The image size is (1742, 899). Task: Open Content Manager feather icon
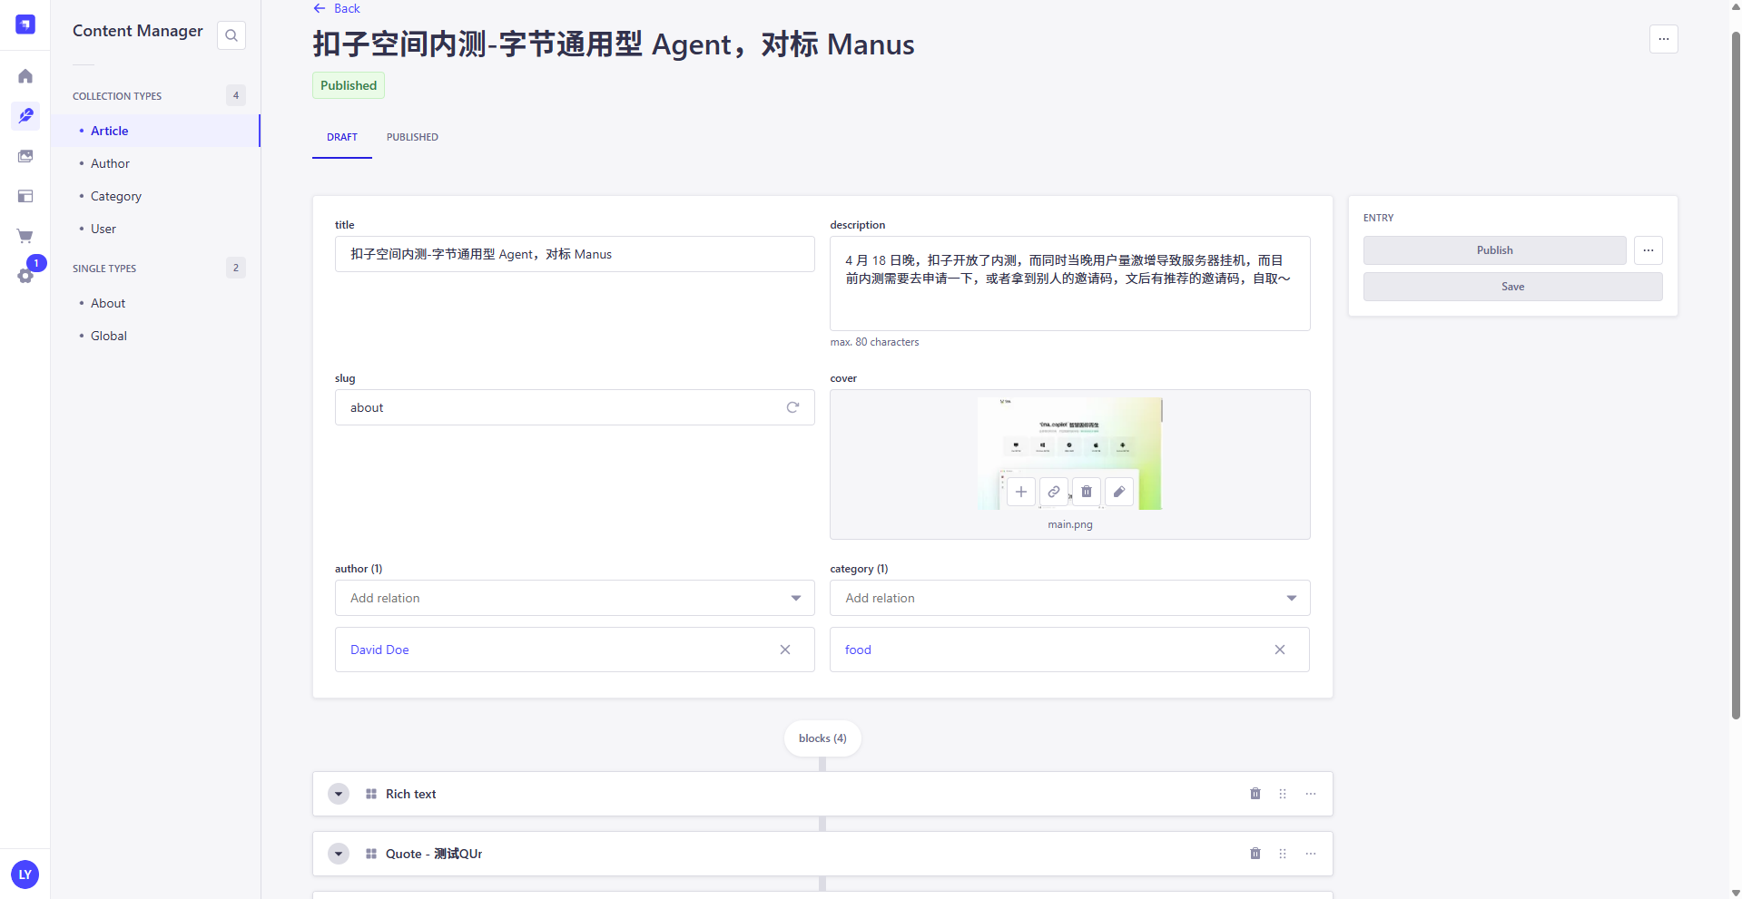[25, 116]
